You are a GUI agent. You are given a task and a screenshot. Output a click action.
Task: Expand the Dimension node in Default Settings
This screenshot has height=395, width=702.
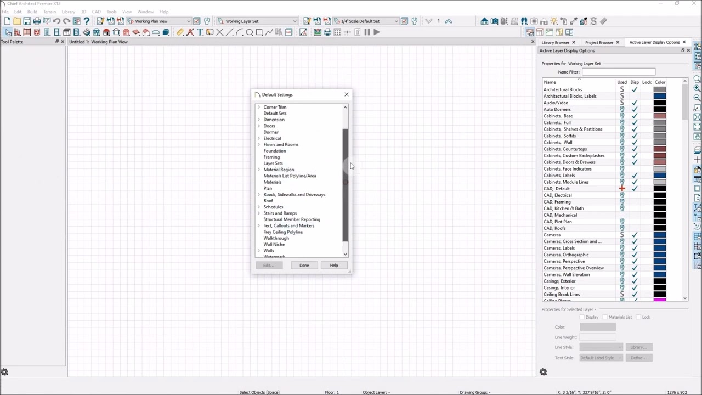point(259,120)
